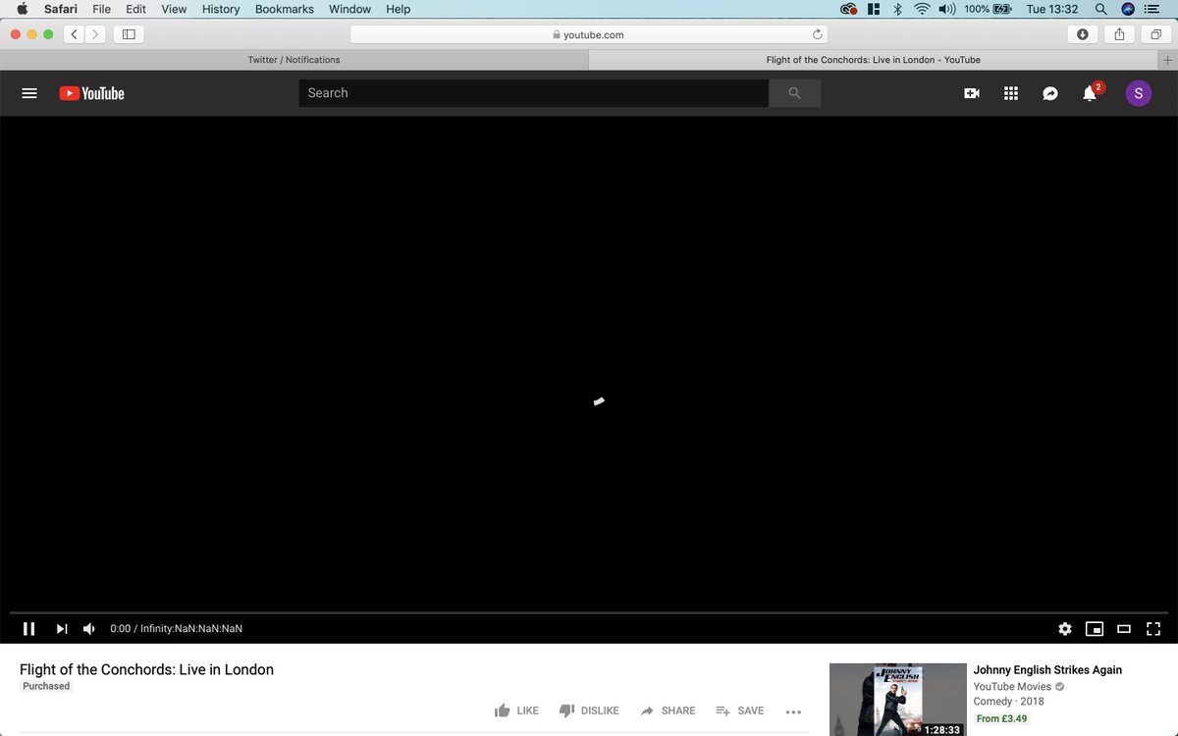Open the player settings gear
Viewport: 1178px width, 736px height.
pyautogui.click(x=1065, y=628)
